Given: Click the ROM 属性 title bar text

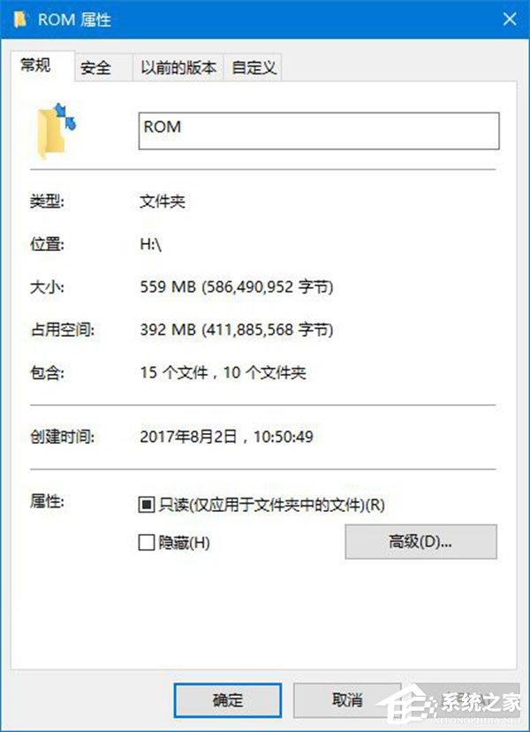Looking at the screenshot, I should click(75, 19).
